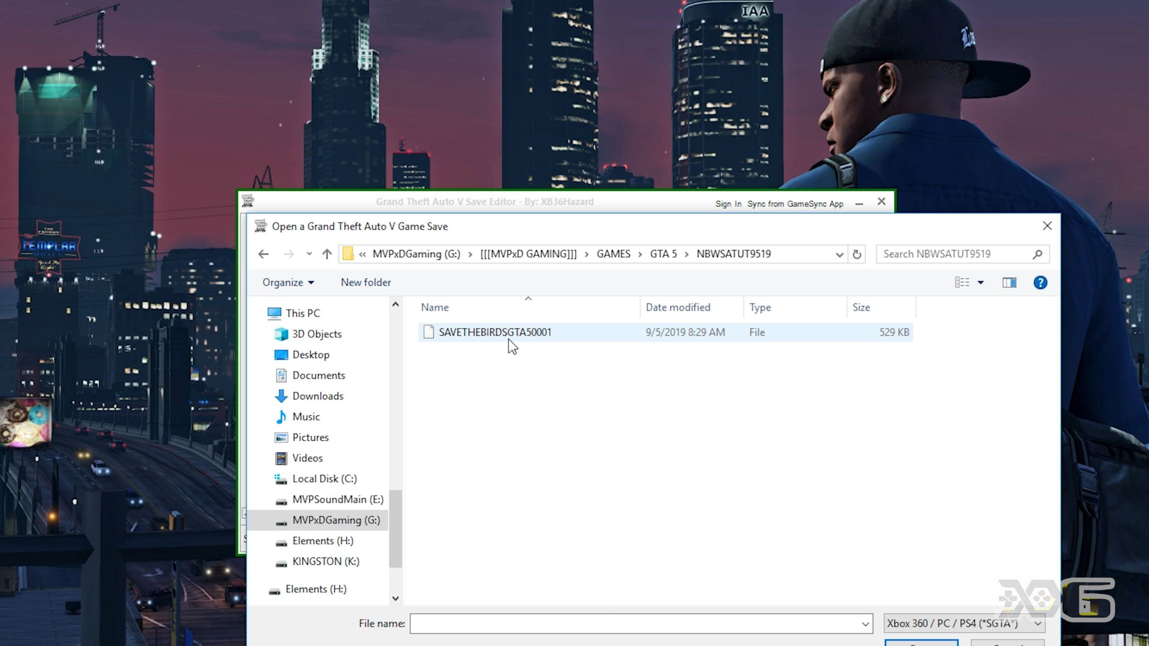The width and height of the screenshot is (1149, 646).
Task: Open the view options dropdown arrow
Action: pos(980,283)
